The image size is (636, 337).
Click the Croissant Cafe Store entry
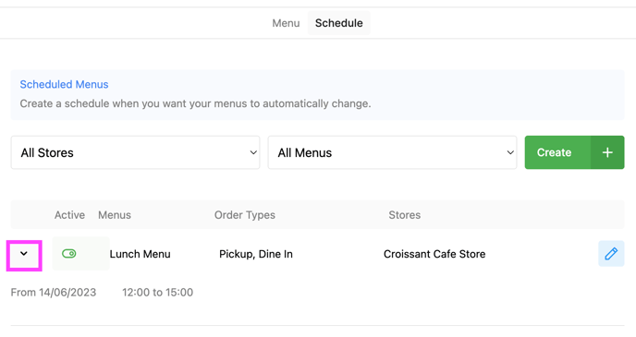click(434, 254)
